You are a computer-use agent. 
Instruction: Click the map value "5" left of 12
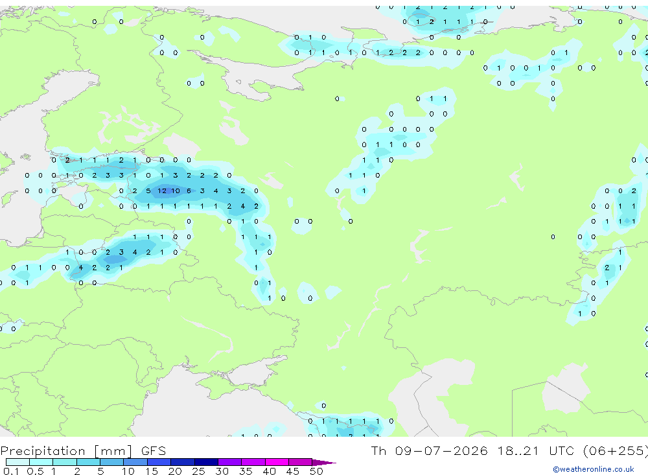148,191
